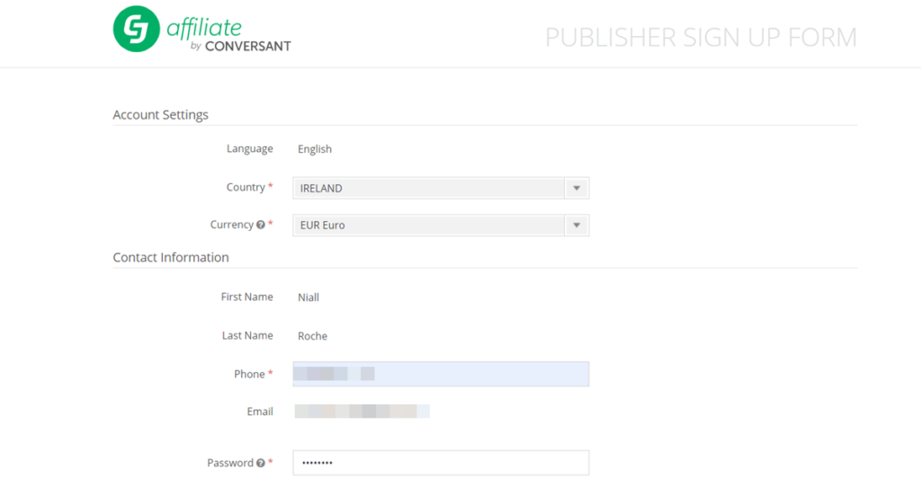Click the blurred email address value
Image resolution: width=921 pixels, height=478 pixels.
point(362,412)
